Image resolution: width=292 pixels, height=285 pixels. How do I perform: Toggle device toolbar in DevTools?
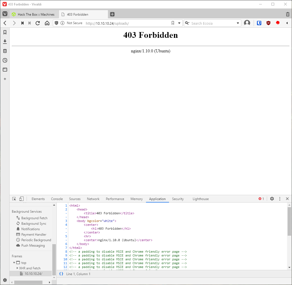[x=21, y=199]
